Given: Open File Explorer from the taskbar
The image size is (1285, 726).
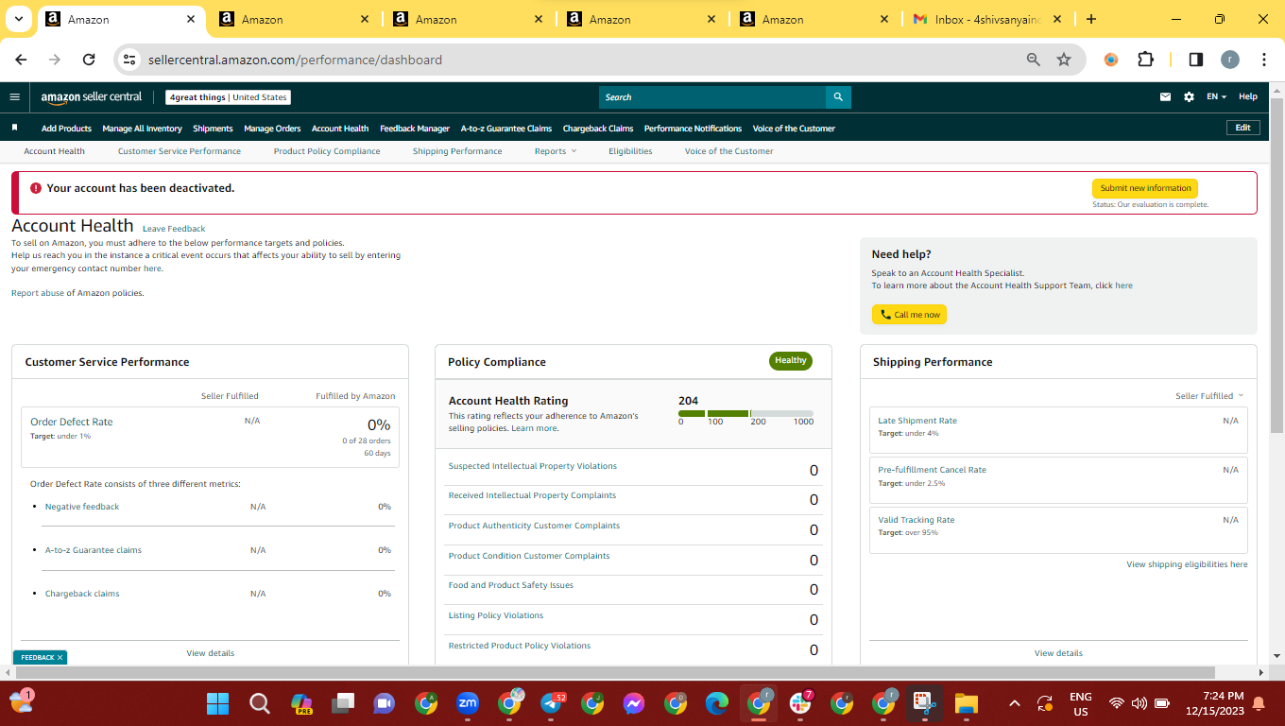Looking at the screenshot, I should point(966,703).
